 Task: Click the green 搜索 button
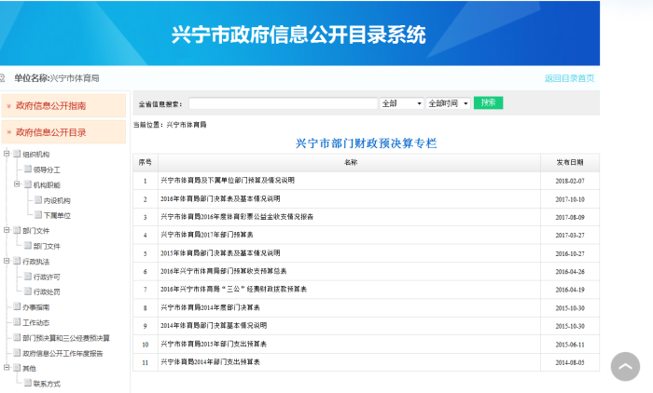488,102
